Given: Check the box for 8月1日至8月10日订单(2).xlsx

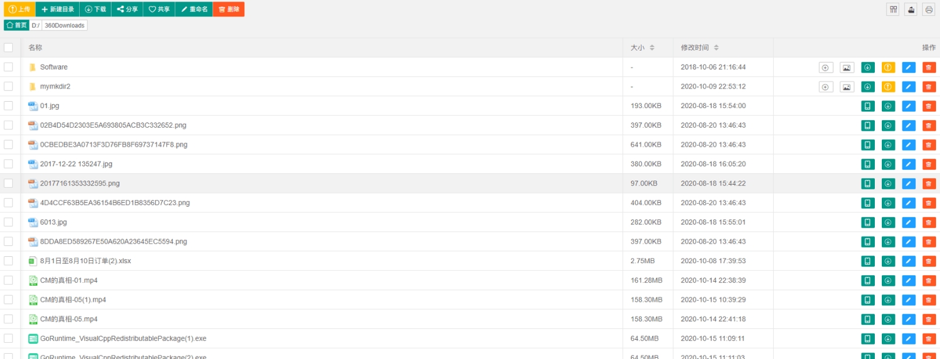Looking at the screenshot, I should [x=8, y=261].
